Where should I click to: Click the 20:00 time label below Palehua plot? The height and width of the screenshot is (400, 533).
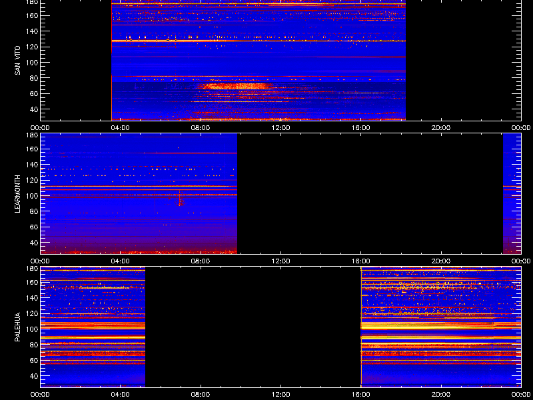tap(441, 395)
